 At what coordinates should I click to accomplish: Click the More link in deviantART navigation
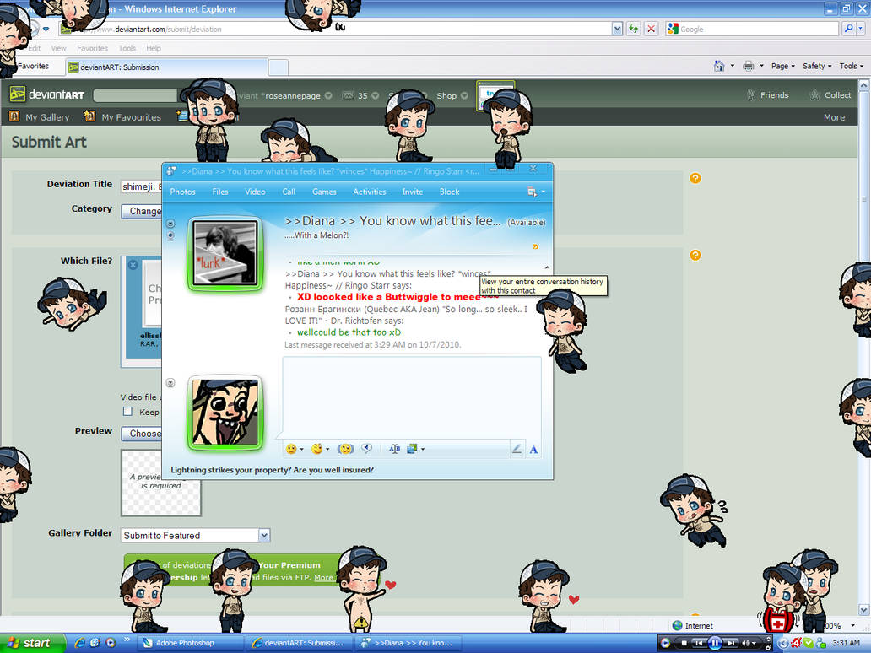click(x=835, y=117)
